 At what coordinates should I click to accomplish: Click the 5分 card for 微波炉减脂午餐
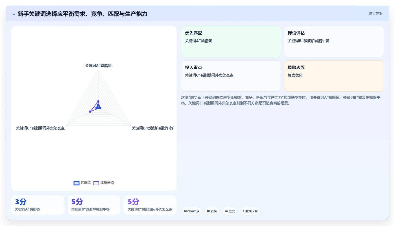(94, 205)
